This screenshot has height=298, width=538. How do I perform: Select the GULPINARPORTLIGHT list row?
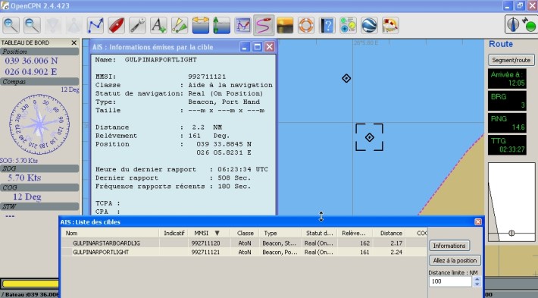click(244, 252)
